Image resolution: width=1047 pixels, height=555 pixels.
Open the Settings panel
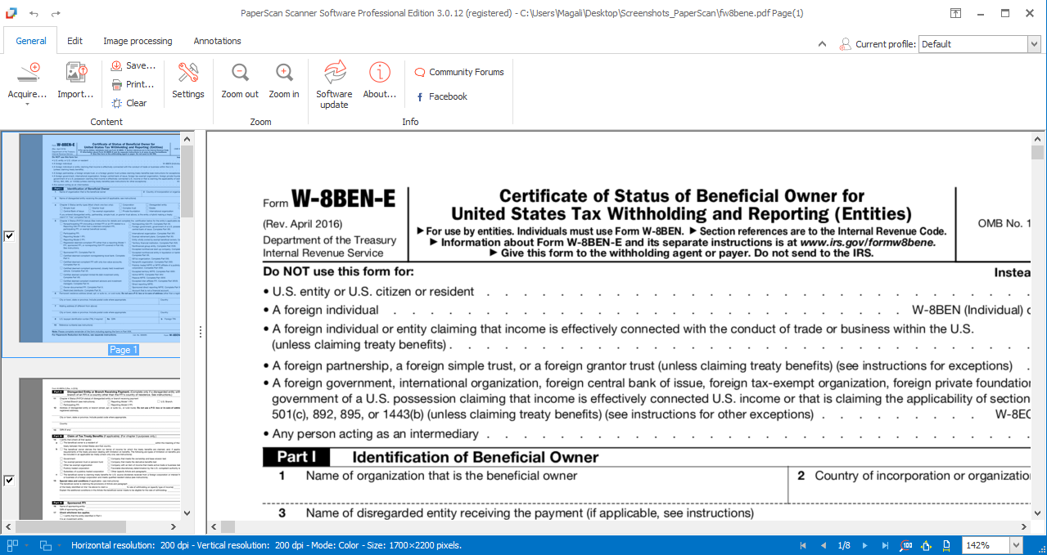click(x=188, y=82)
